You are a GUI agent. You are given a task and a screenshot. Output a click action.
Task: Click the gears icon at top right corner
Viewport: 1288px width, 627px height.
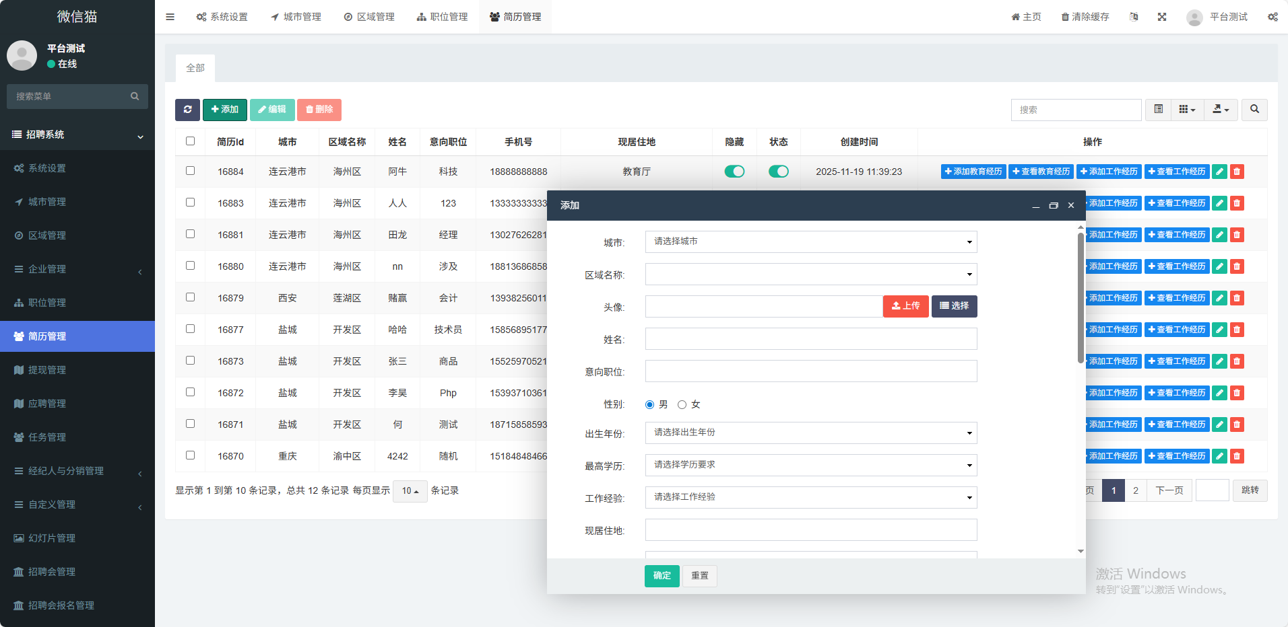pos(1273,17)
